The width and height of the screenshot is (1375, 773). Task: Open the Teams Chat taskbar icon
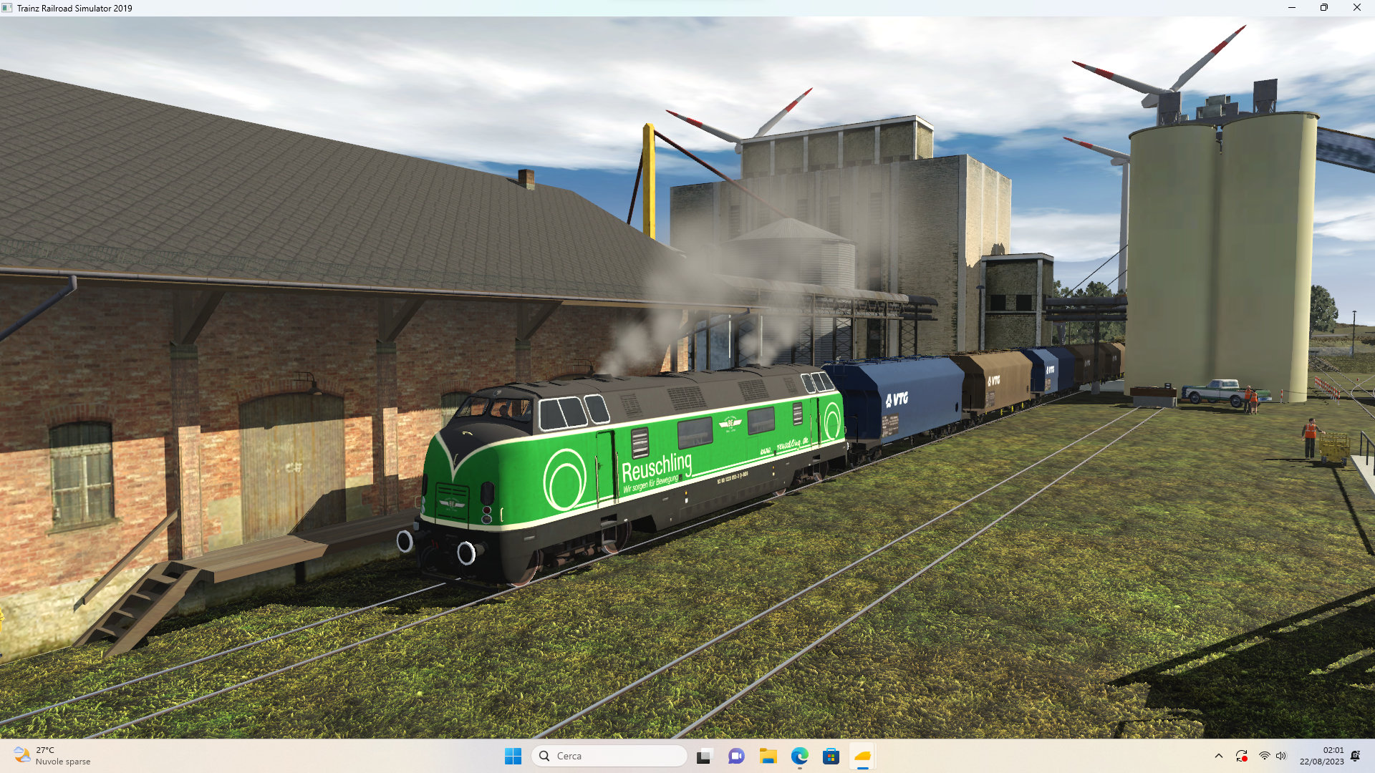click(x=736, y=756)
